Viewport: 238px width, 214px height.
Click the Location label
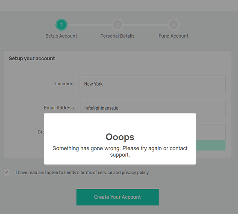coord(64,83)
